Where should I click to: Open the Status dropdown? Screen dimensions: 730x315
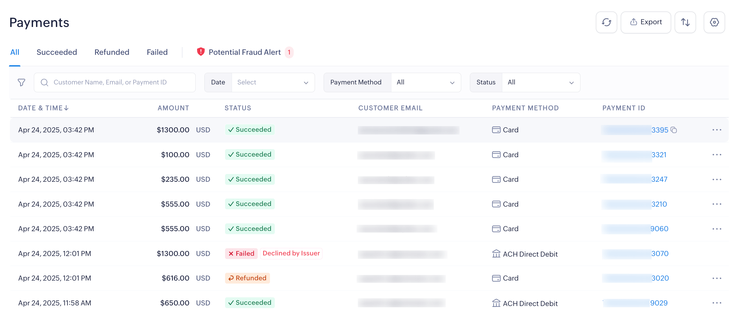[x=540, y=82]
